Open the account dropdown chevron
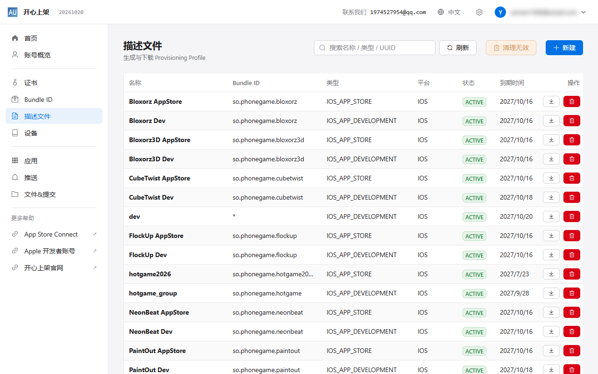Viewport: 598px width, 374px height. pyautogui.click(x=584, y=13)
